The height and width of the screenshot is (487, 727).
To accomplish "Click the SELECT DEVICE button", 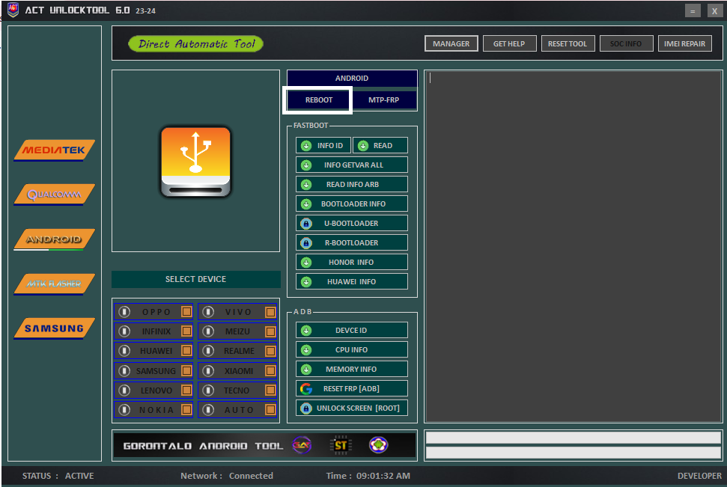I will click(195, 279).
